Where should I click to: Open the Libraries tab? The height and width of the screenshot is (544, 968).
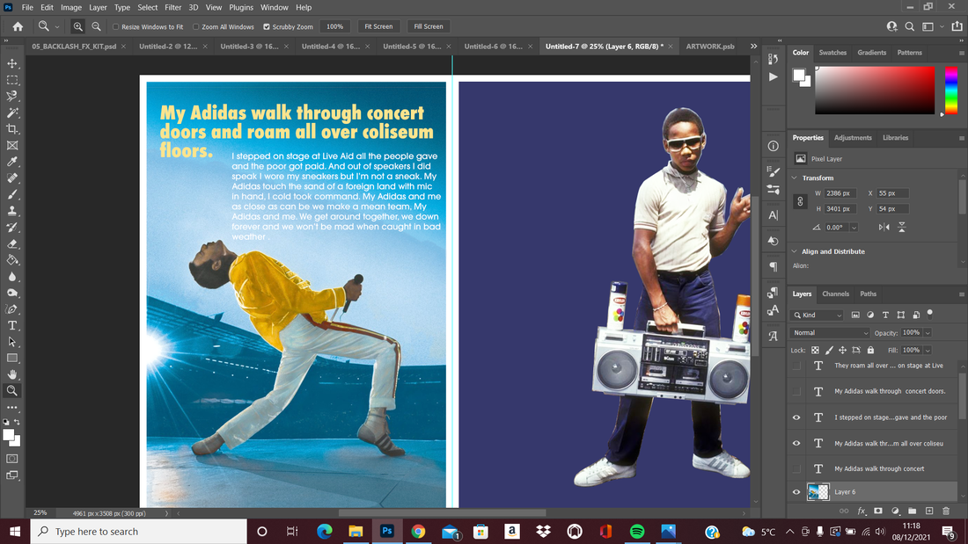tap(895, 138)
